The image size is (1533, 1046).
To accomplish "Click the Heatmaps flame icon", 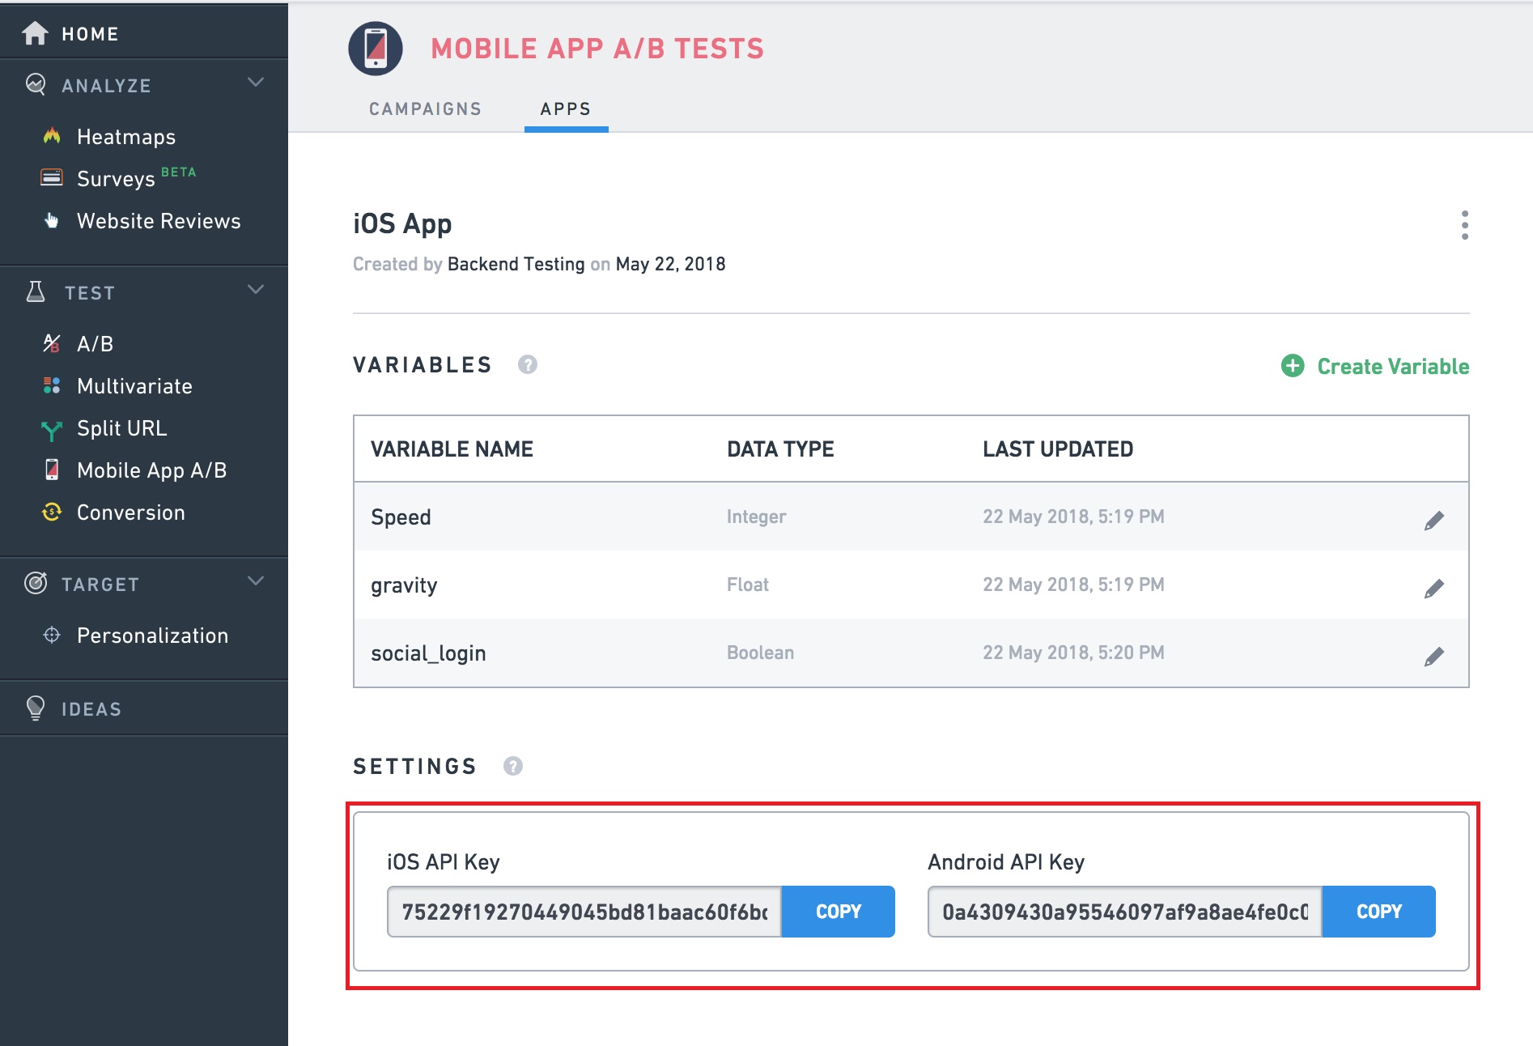I will click(52, 136).
